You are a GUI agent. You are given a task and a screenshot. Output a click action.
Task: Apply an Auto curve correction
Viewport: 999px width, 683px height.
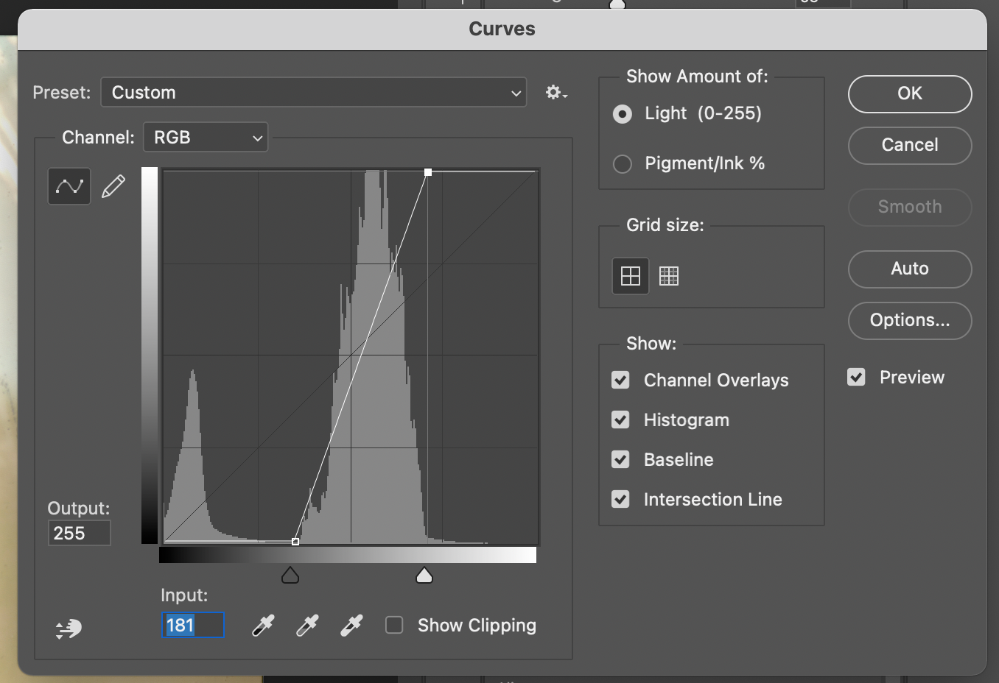click(x=909, y=269)
